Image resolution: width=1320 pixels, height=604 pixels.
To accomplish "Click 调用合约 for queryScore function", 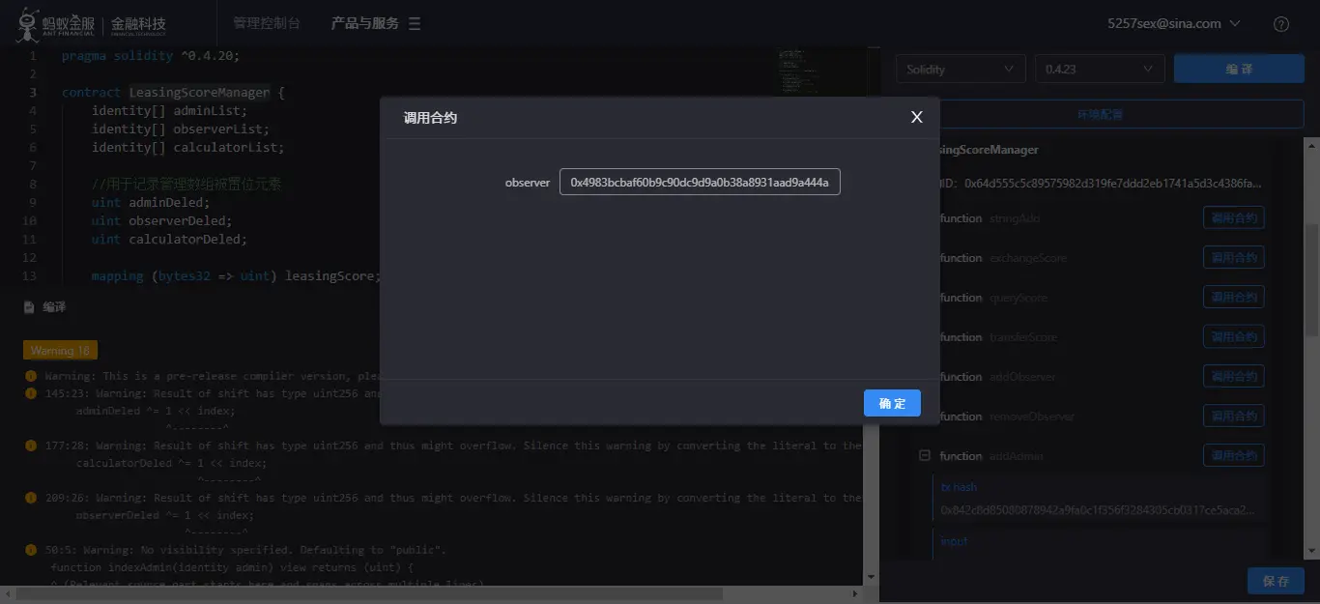I will (1234, 298).
